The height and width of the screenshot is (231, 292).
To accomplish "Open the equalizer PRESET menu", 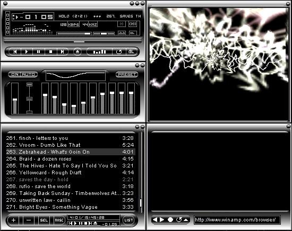I will coord(127,74).
